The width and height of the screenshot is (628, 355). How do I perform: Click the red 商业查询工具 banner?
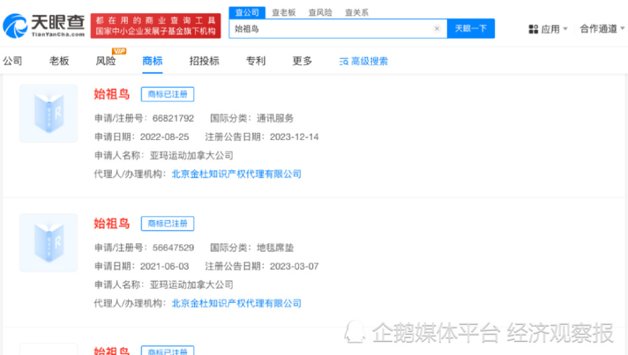click(155, 25)
